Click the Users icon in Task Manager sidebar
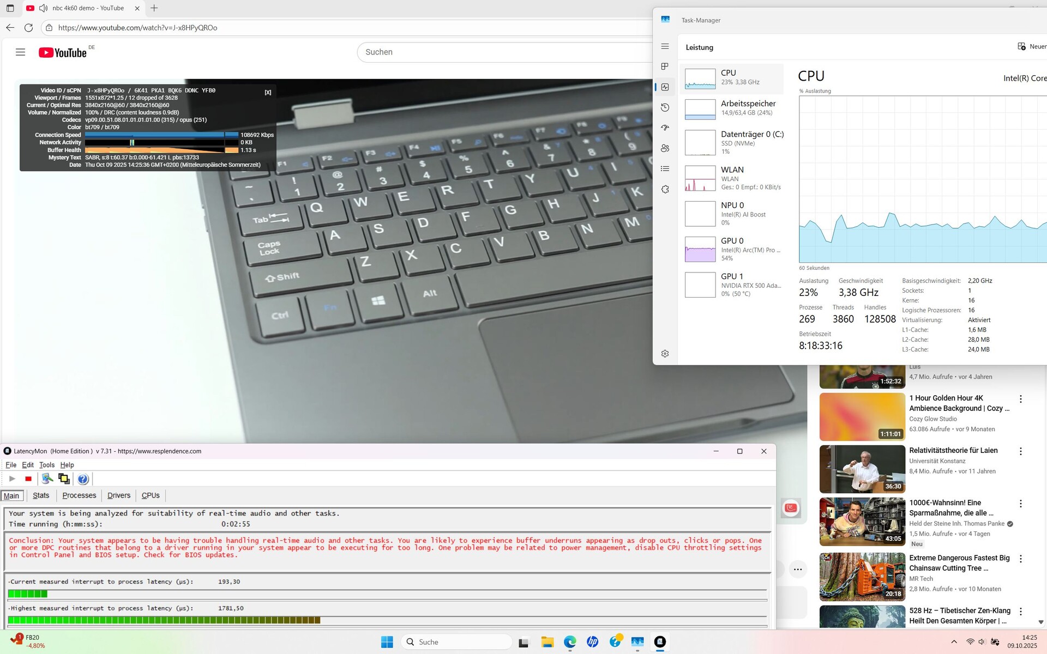The image size is (1047, 654). pyautogui.click(x=665, y=148)
